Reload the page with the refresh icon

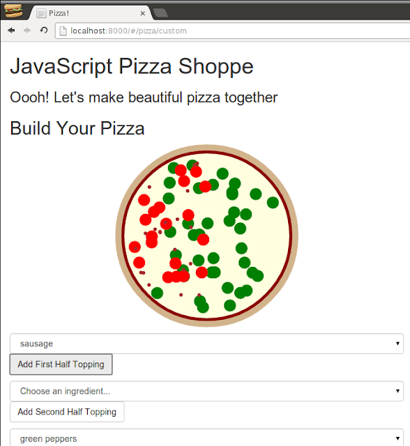coord(43,30)
